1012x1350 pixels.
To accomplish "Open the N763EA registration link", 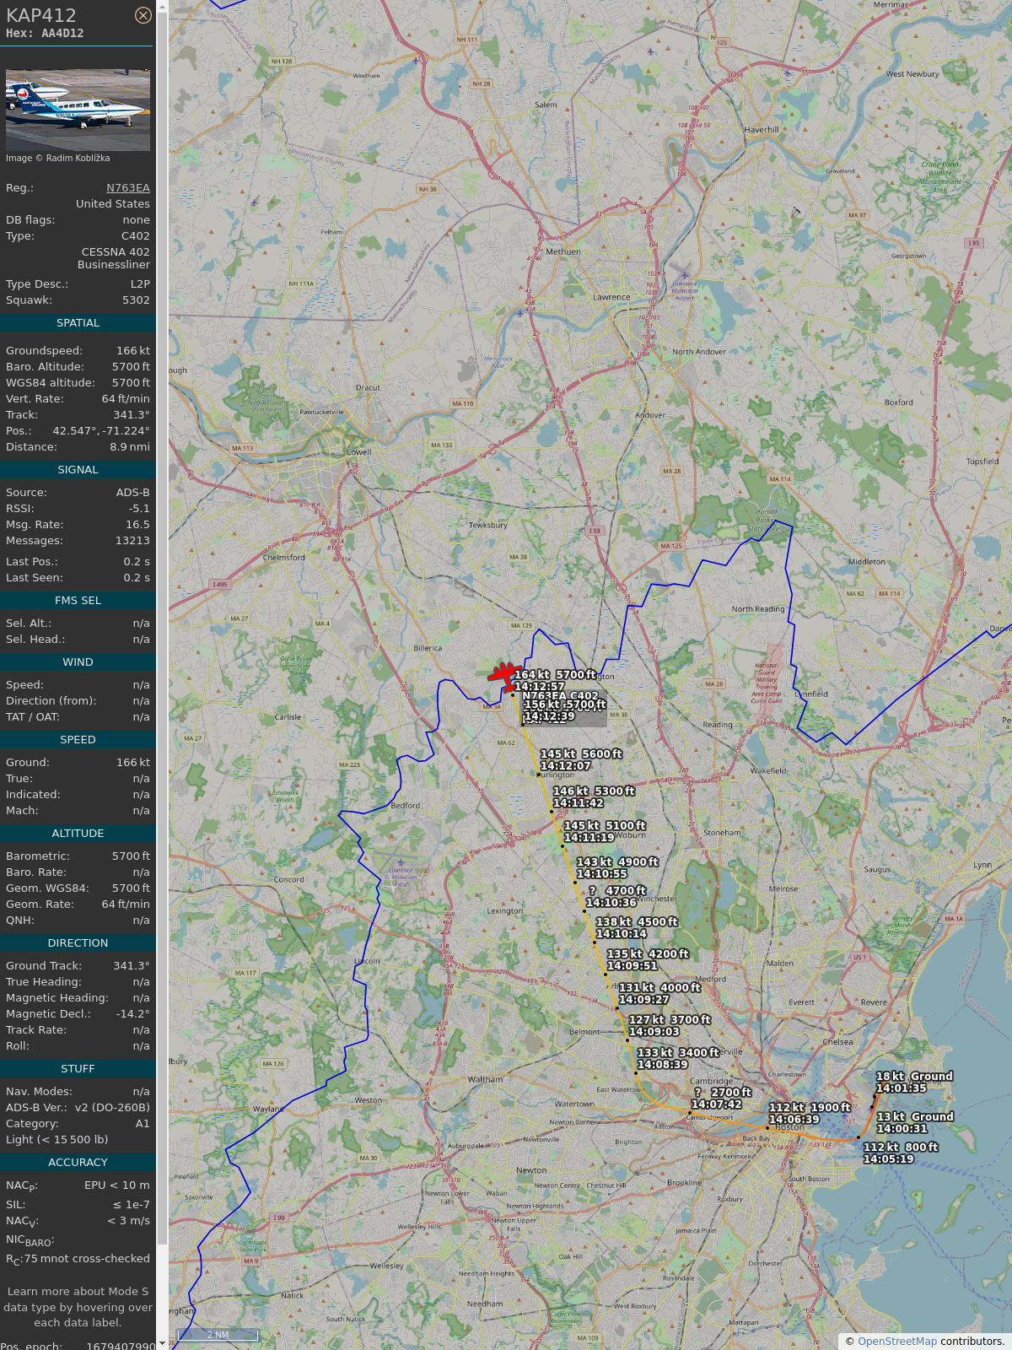I will (x=127, y=188).
